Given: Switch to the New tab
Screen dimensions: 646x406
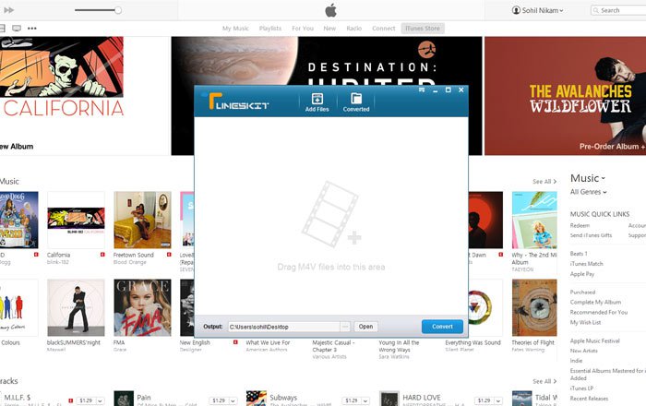Looking at the screenshot, I should (329, 29).
